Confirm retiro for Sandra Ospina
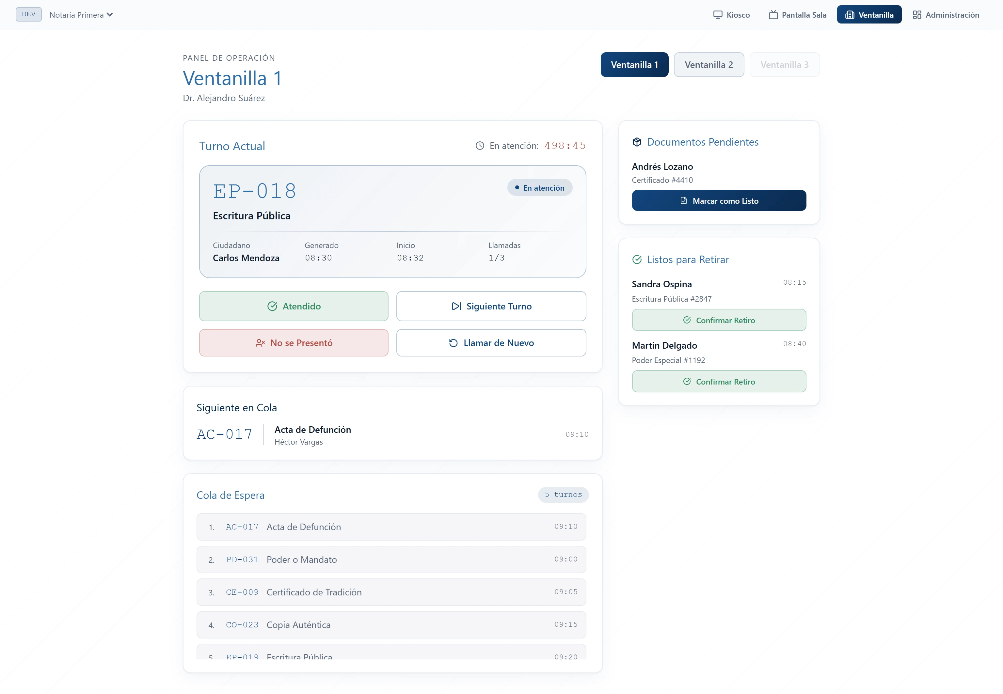Screen dimensions: 1003x694 point(719,320)
